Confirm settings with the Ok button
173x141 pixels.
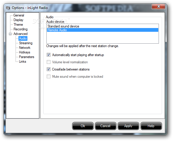83,126
